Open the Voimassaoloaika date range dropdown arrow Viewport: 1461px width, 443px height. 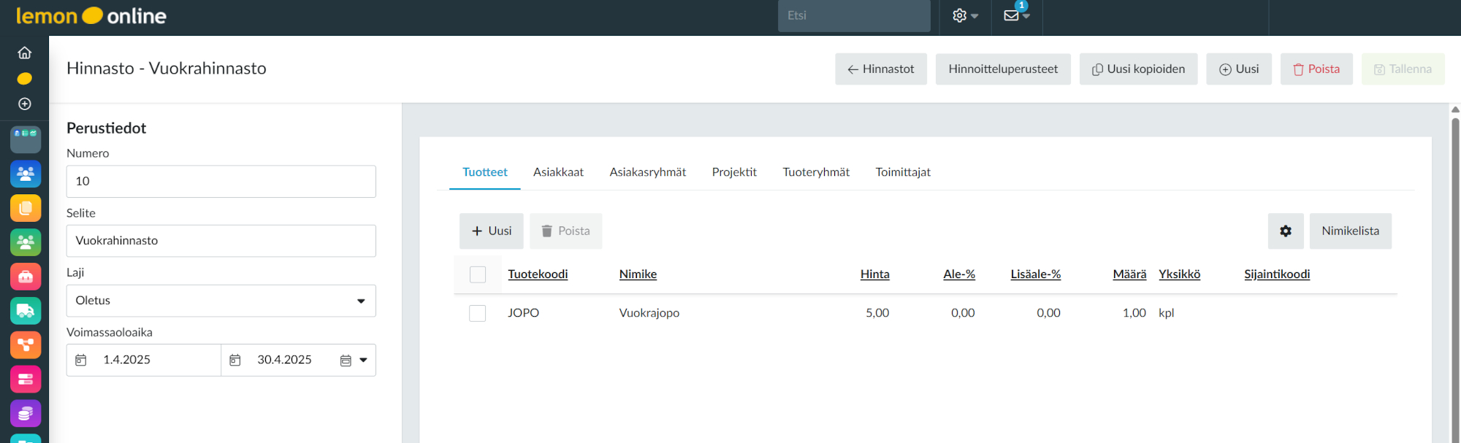point(363,360)
